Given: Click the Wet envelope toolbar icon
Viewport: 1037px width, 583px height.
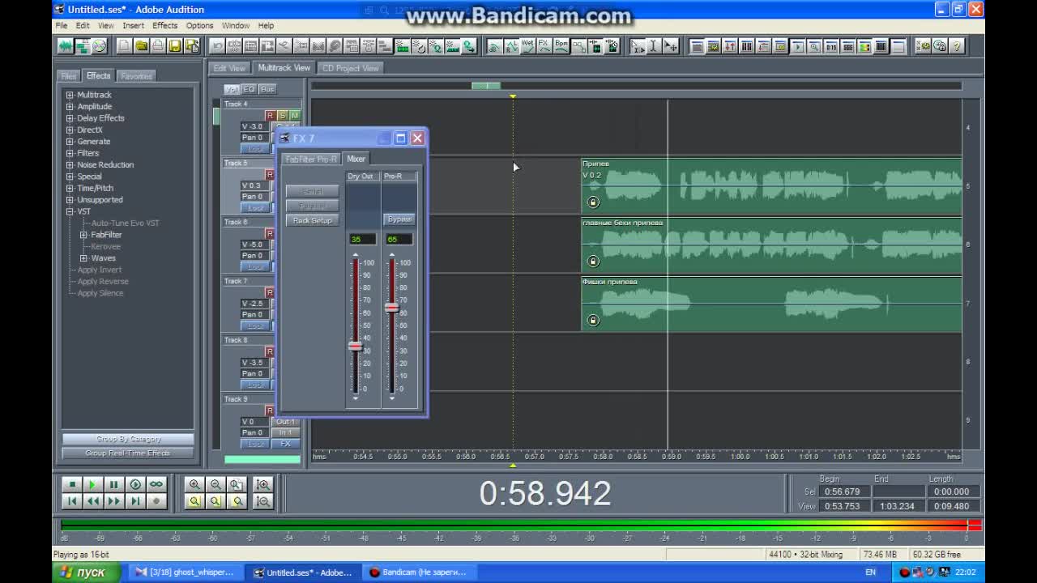Looking at the screenshot, I should click(x=527, y=46).
